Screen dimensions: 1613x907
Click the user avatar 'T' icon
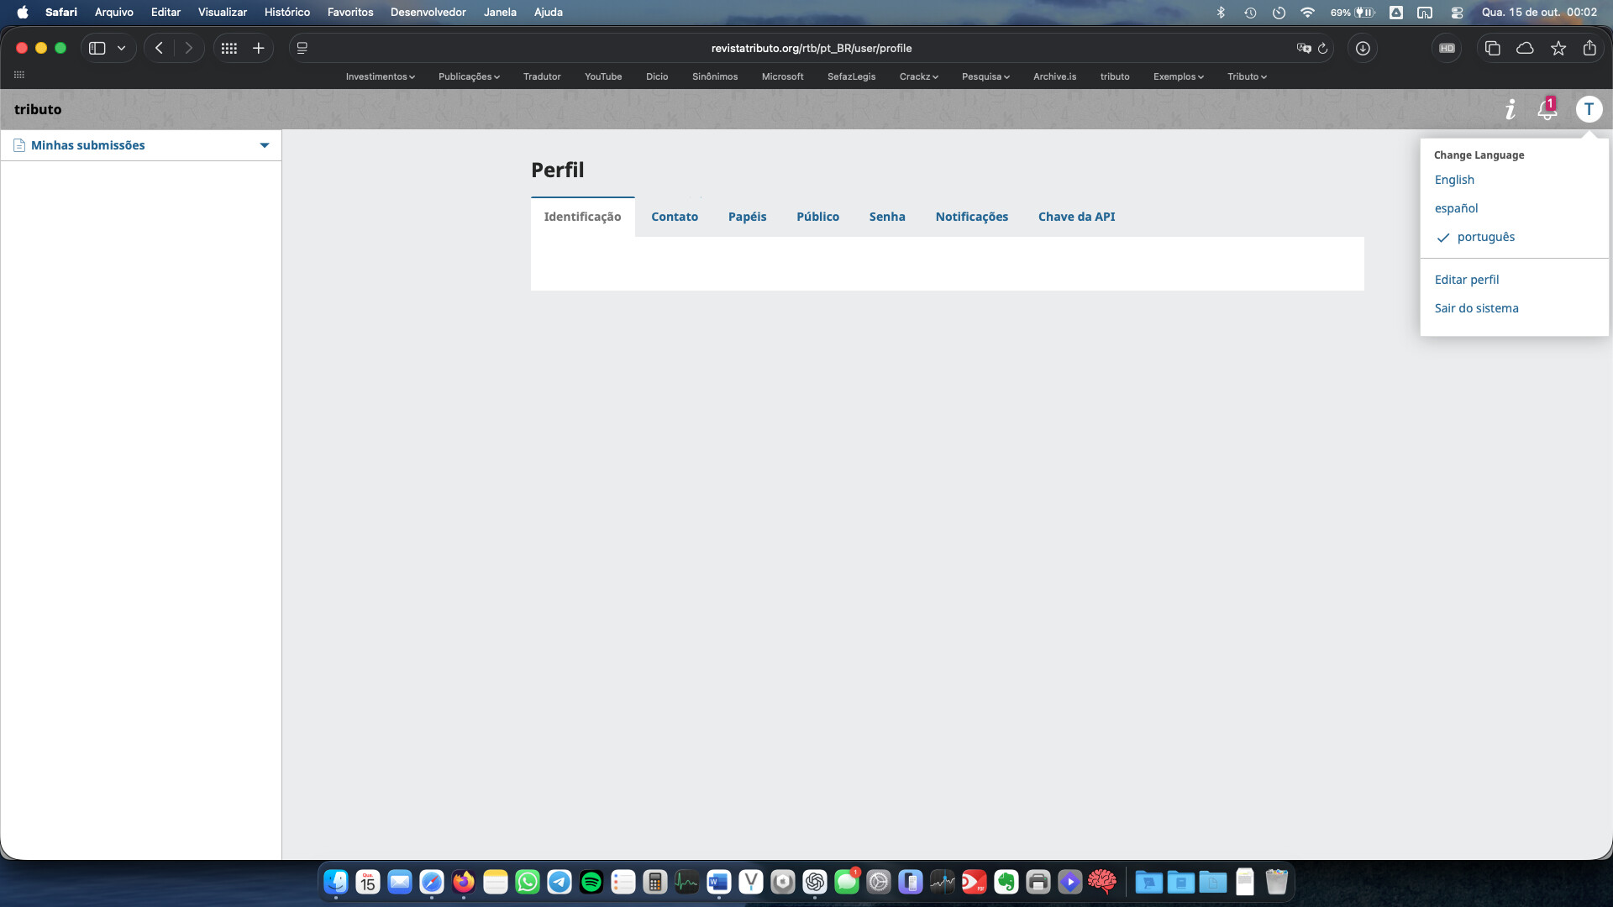1588,109
